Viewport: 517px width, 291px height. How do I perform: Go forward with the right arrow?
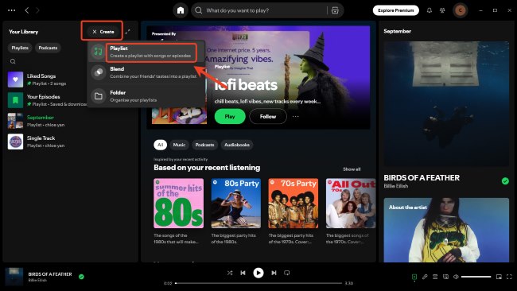(37, 10)
